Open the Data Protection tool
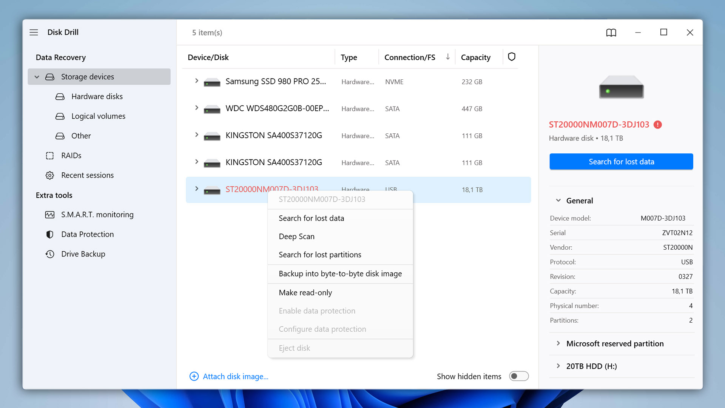The height and width of the screenshot is (408, 725). click(x=87, y=234)
